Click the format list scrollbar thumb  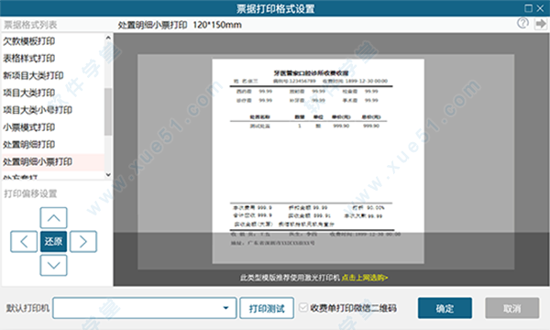[108, 112]
